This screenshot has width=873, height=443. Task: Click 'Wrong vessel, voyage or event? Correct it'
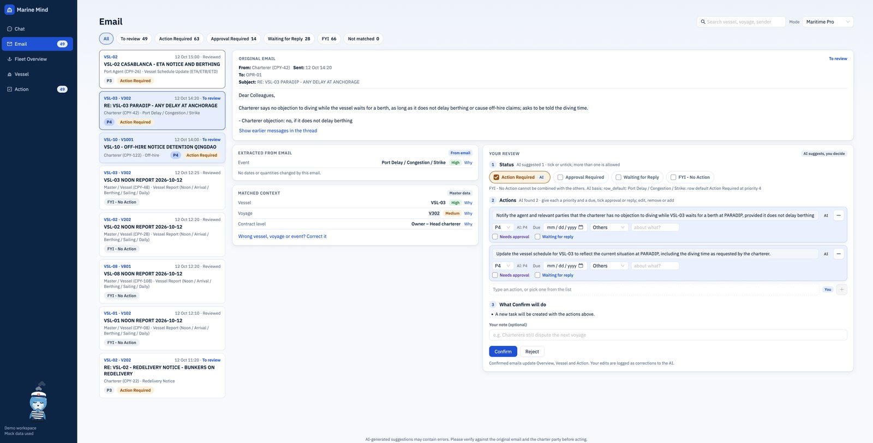(x=282, y=237)
